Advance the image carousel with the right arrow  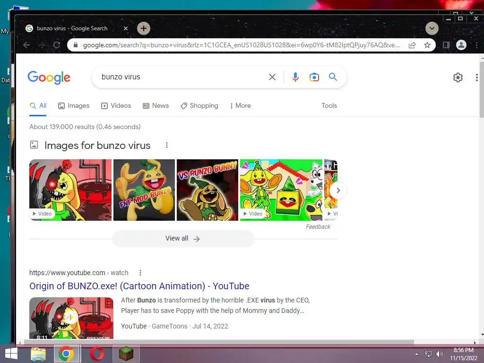tap(338, 190)
